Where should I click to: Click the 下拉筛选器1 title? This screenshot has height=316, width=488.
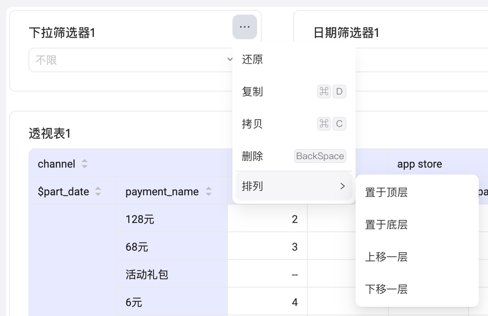[x=62, y=33]
